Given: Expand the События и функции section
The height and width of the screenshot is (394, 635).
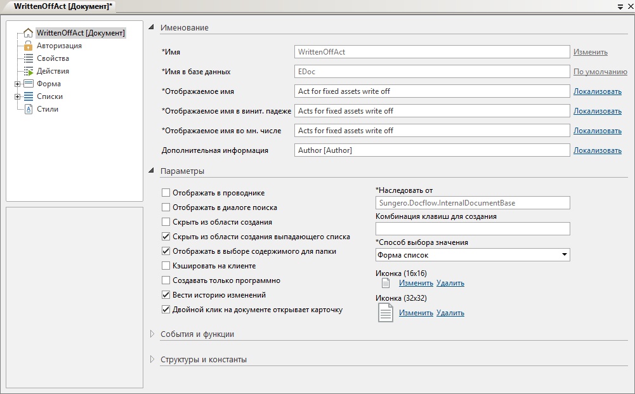Looking at the screenshot, I should 152,334.
